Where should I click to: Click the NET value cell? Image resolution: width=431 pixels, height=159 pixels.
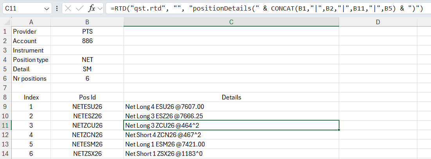click(x=87, y=60)
